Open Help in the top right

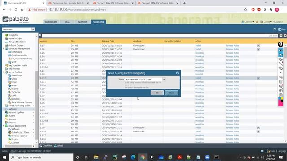pyautogui.click(x=282, y=30)
